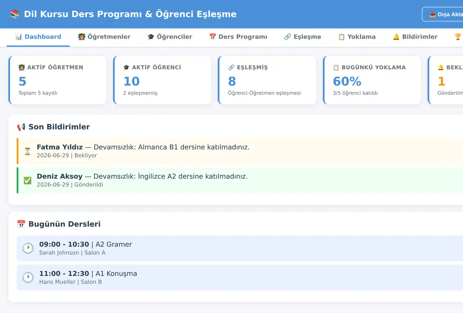The image size is (463, 313).
Task: Click the books icon in header
Action: coord(15,14)
